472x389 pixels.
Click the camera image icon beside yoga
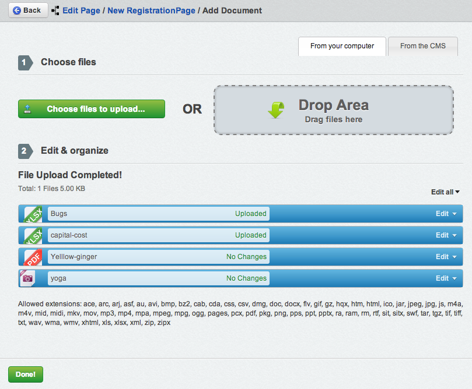tap(28, 278)
